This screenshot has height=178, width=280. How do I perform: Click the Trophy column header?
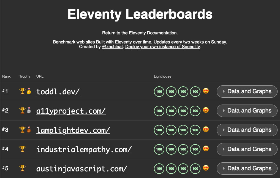point(25,76)
